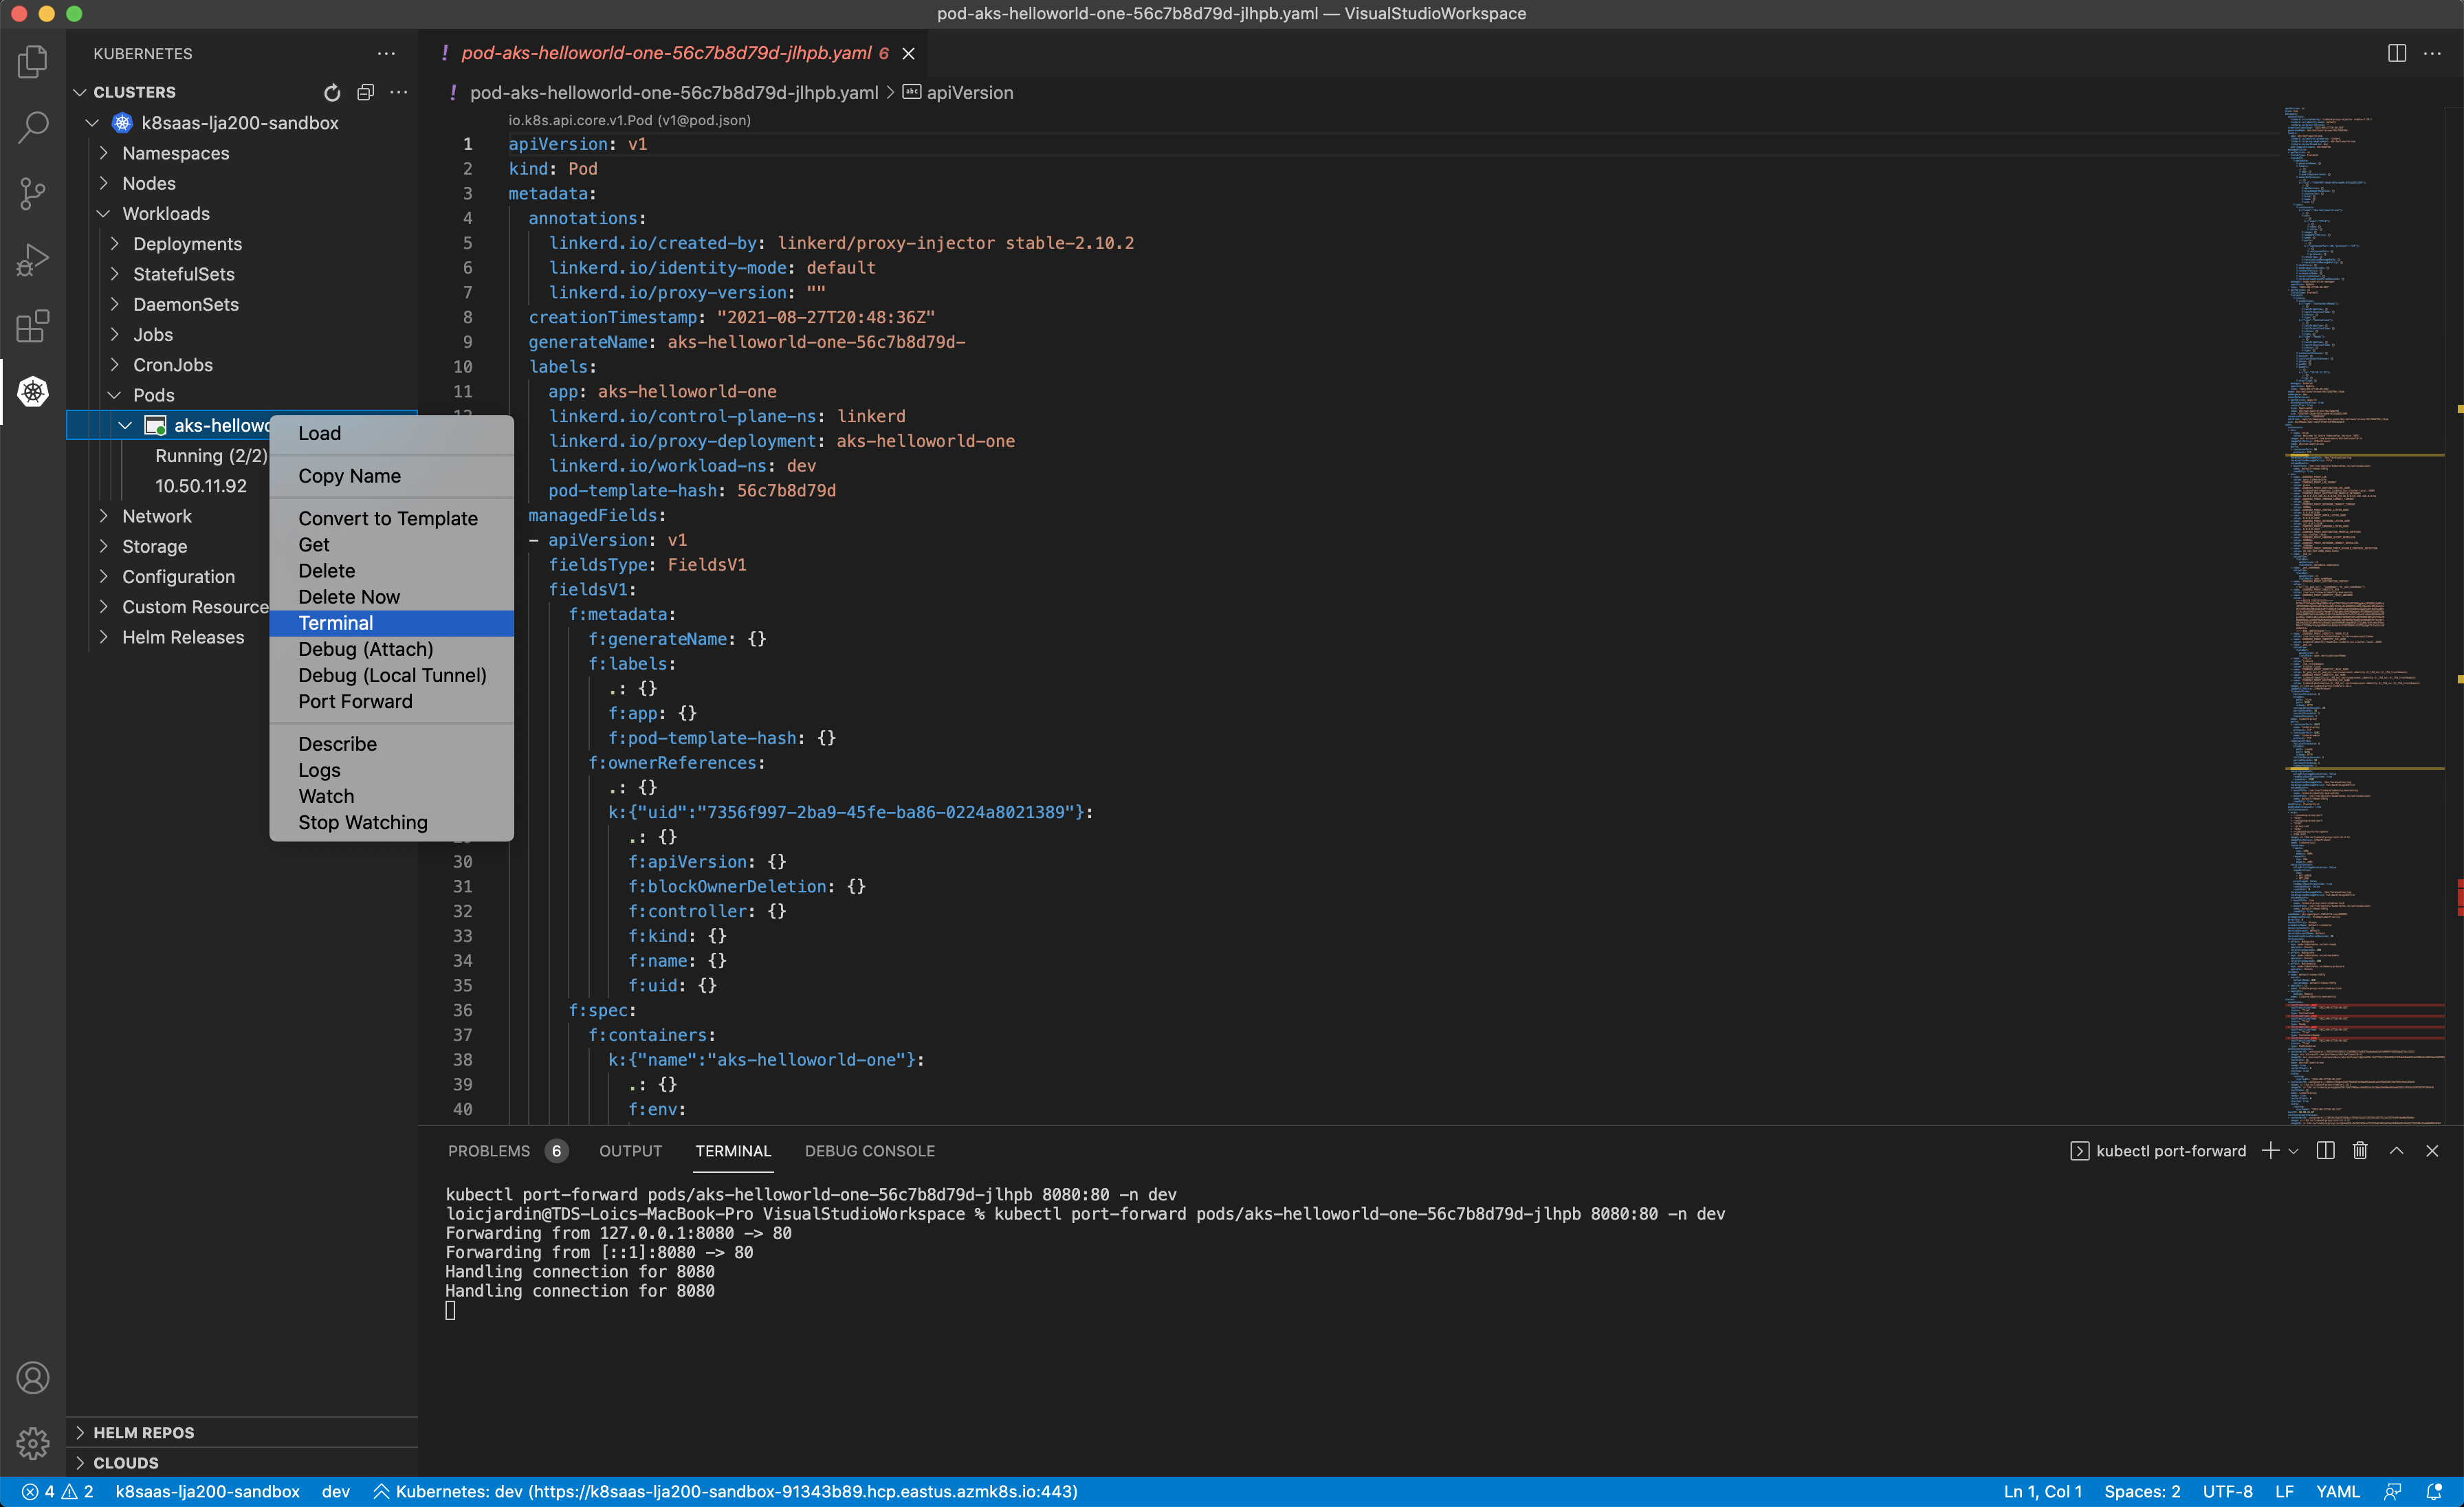Expand the Network tree node
The width and height of the screenshot is (2464, 1507).
point(103,516)
